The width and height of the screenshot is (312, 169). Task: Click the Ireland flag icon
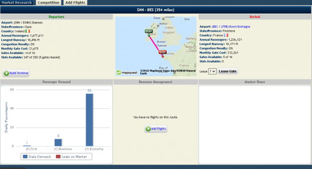point(28,31)
